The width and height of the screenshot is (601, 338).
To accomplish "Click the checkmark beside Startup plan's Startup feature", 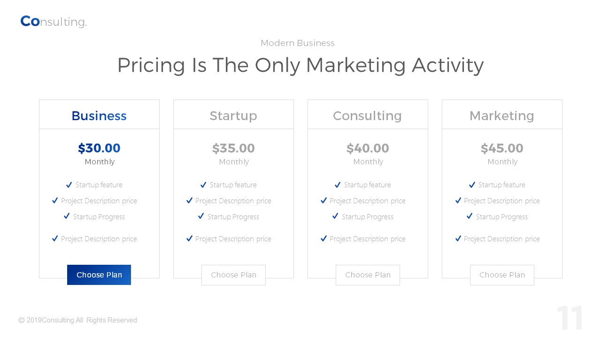I will pos(203,185).
